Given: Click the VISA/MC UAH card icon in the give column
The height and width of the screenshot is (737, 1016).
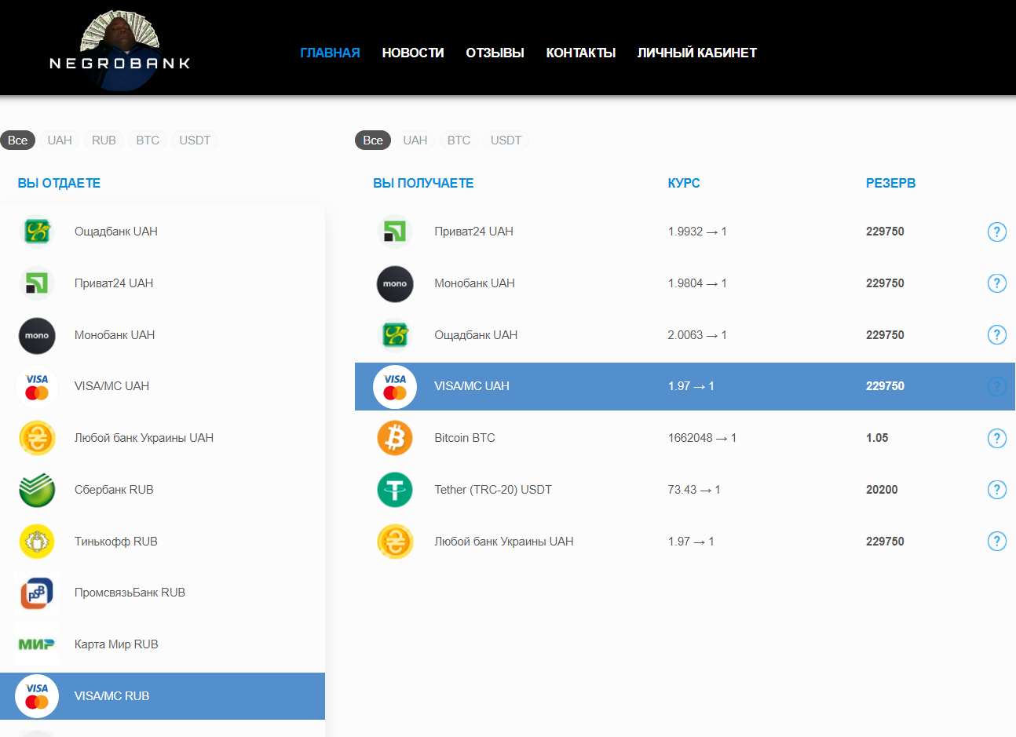Looking at the screenshot, I should (37, 386).
